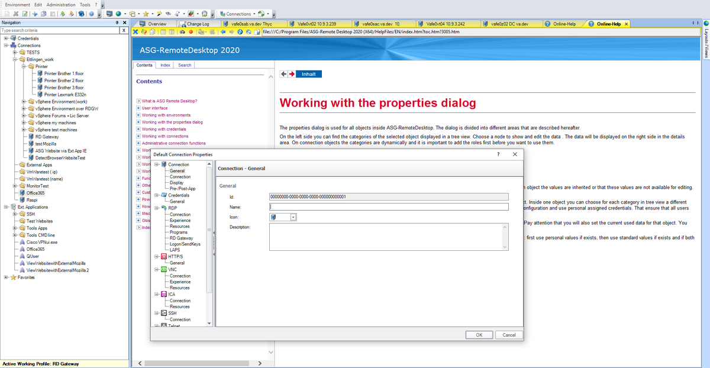Open the Administration menu

point(61,4)
